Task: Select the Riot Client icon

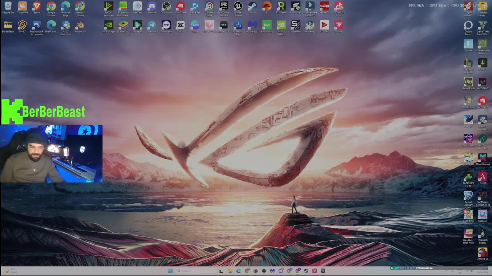Action: tap(181, 8)
